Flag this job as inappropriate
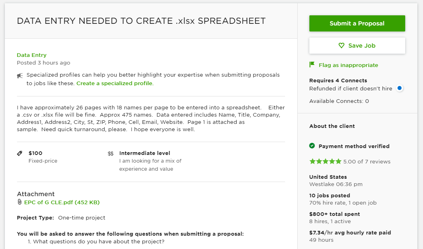Screen dimensions: 423x249 [348, 65]
